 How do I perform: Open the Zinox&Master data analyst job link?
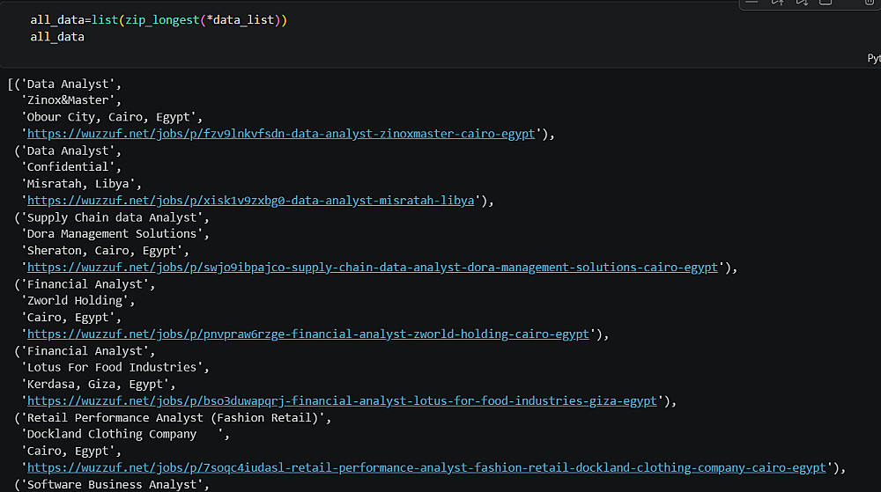(281, 134)
